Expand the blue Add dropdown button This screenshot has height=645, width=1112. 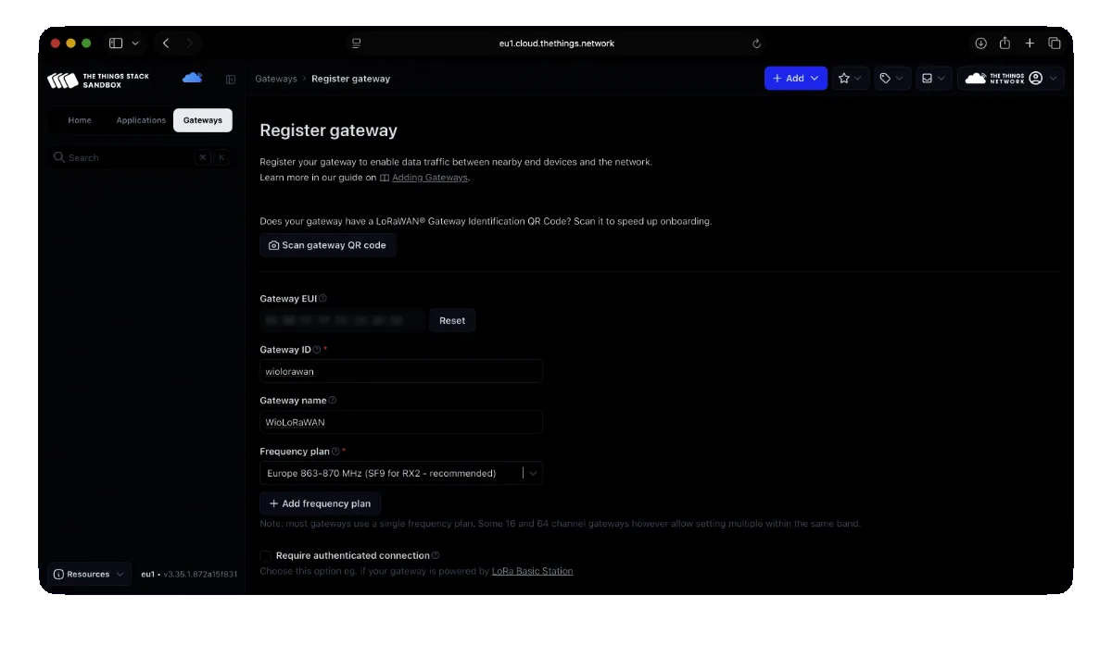pos(794,79)
